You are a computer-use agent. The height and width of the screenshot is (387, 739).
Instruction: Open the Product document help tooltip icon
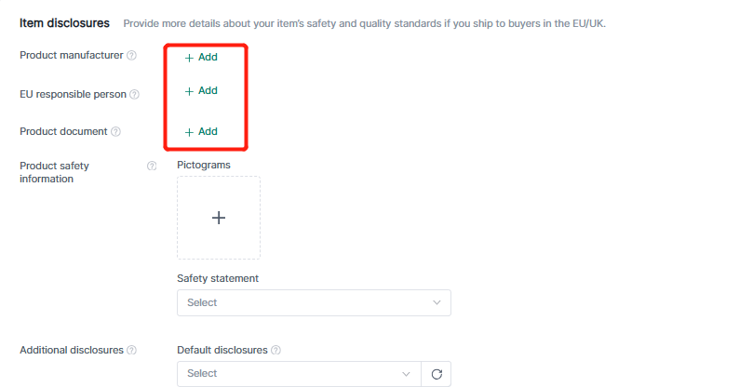tap(115, 132)
